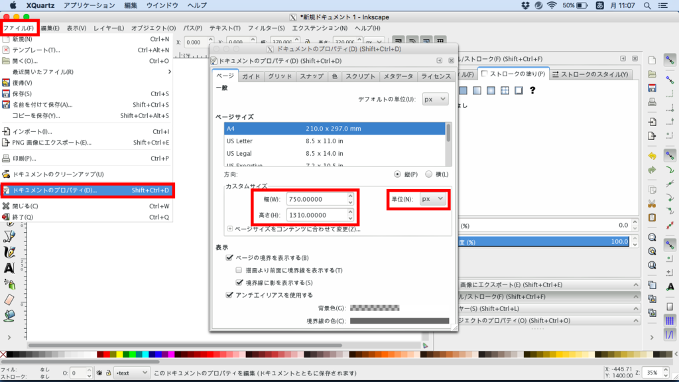Expand the オブジェクトのプロパティ panel

coord(549,320)
